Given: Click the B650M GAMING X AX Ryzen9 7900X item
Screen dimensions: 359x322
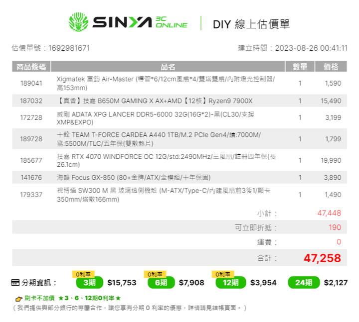Looking at the screenshot, I should click(x=155, y=101).
